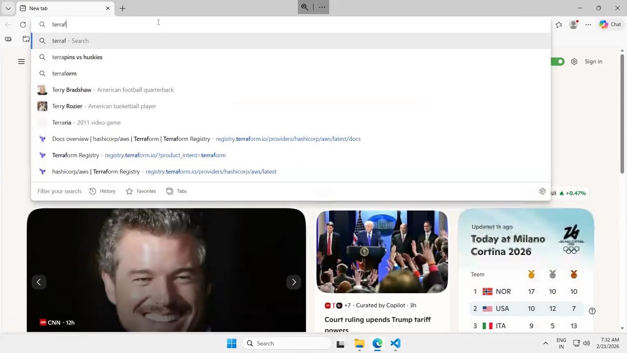Open Visual Studio Code from taskbar
This screenshot has height=353, width=627.
point(395,344)
